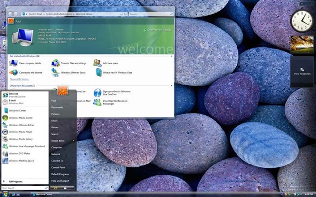
Task: Open Documents from Start menu
Action: [57, 107]
